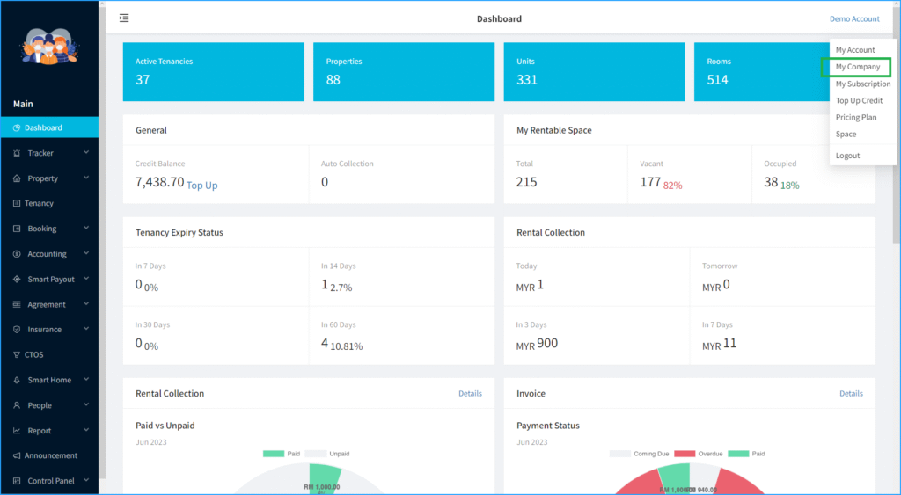Click the Insurance shield icon

point(17,330)
